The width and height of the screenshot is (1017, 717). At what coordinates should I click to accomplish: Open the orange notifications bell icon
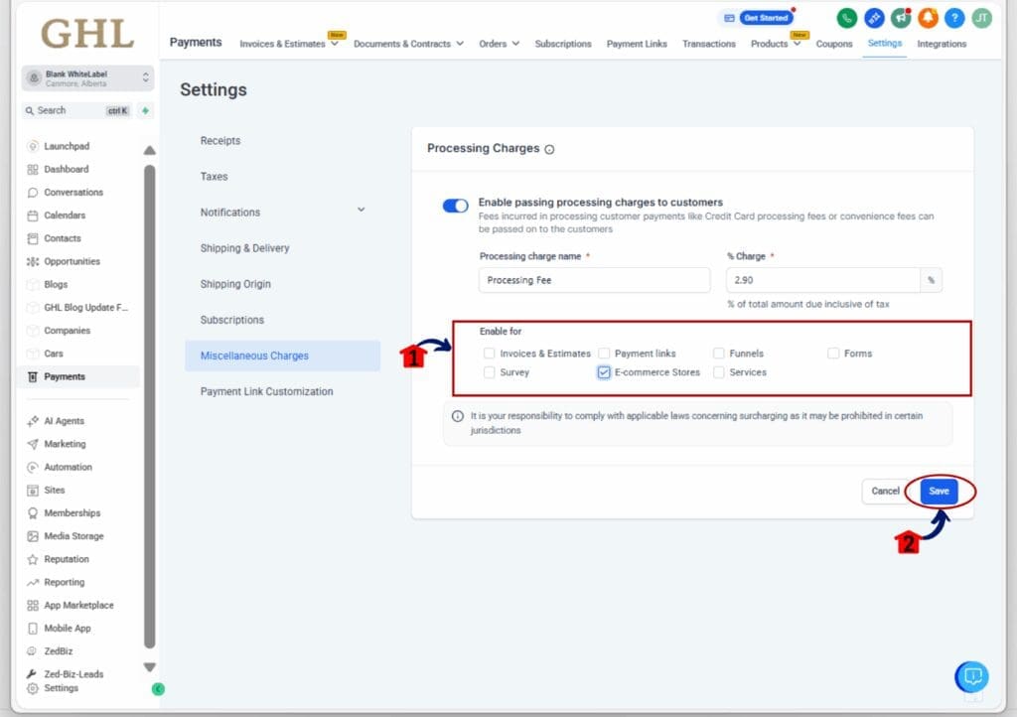pos(928,18)
